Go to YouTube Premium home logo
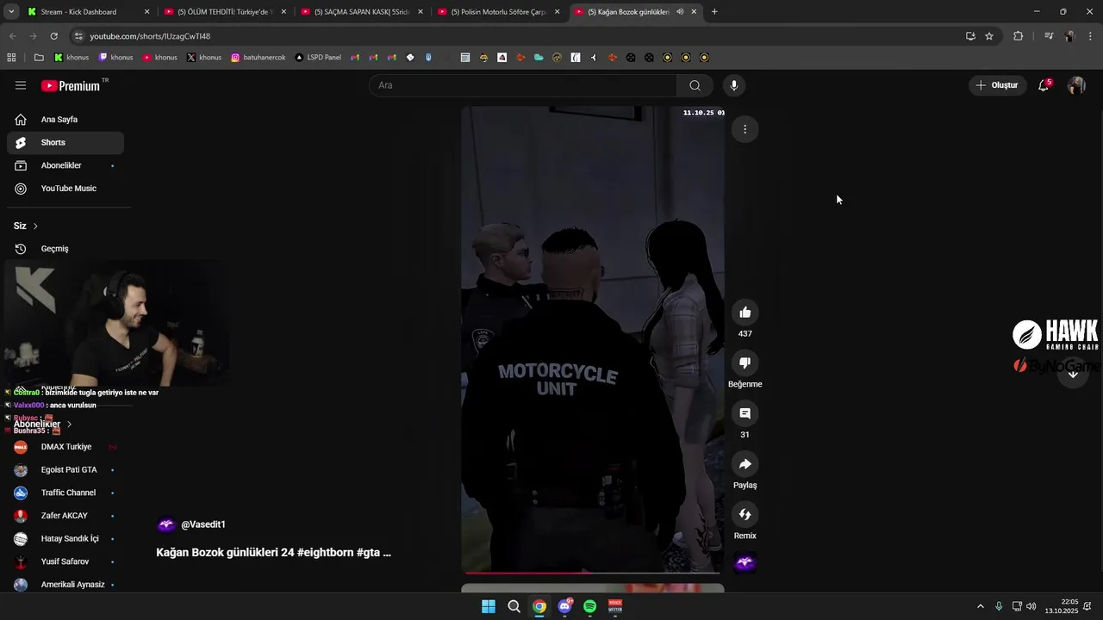This screenshot has height=620, width=1103. [71, 85]
